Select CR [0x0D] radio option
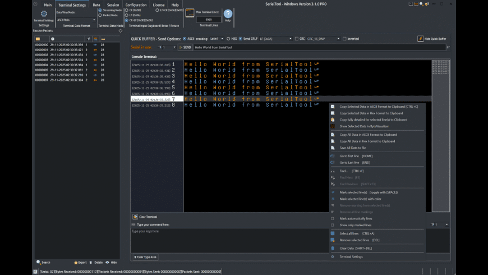The height and width of the screenshot is (275, 488). click(127, 10)
